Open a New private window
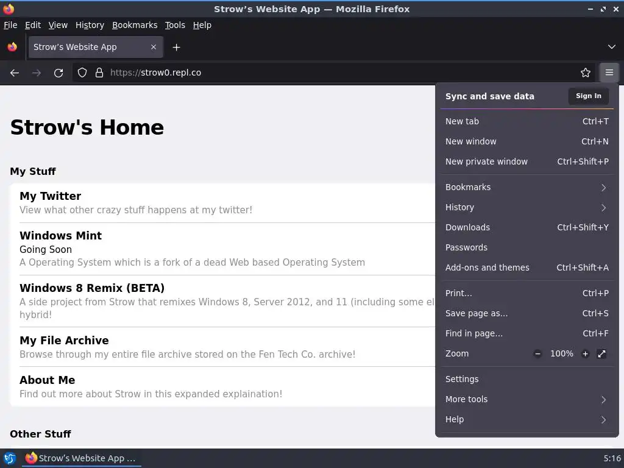Image resolution: width=624 pixels, height=468 pixels. click(527, 161)
